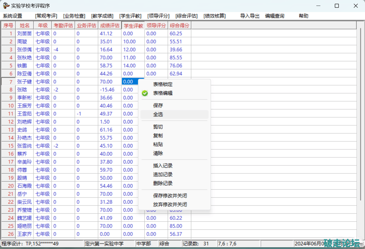Open the [绩效核算] section

pos(214,16)
